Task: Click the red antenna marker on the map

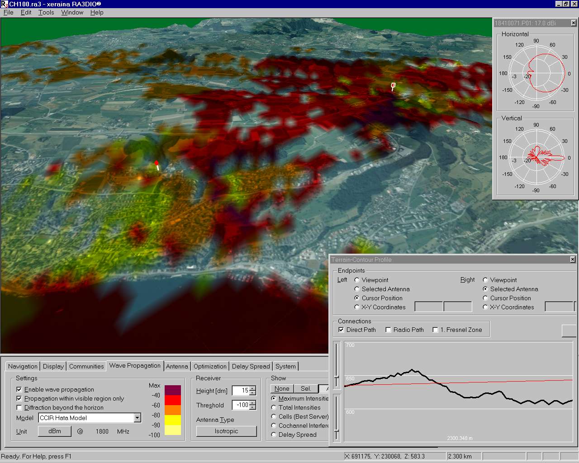Action: click(157, 163)
